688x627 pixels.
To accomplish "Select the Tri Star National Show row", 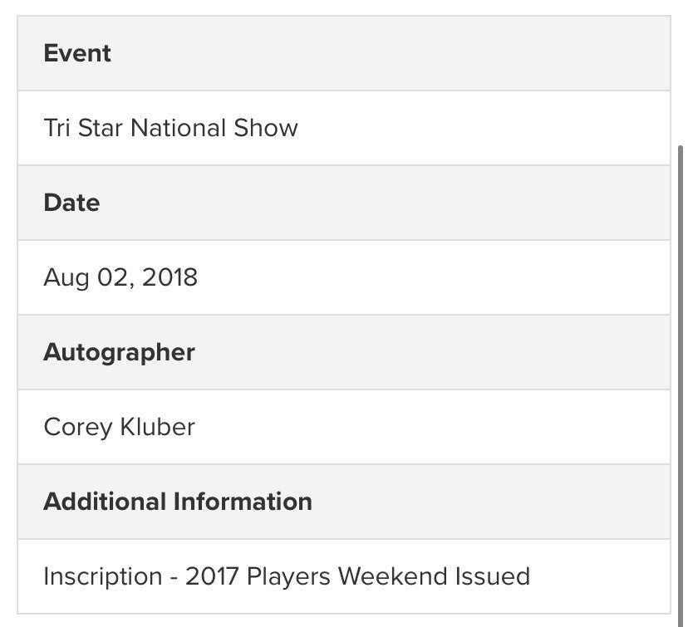I will coord(344,128).
